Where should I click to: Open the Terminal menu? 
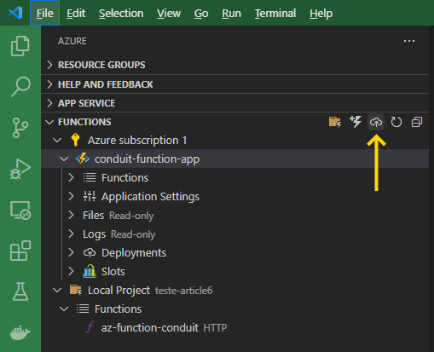(x=275, y=13)
